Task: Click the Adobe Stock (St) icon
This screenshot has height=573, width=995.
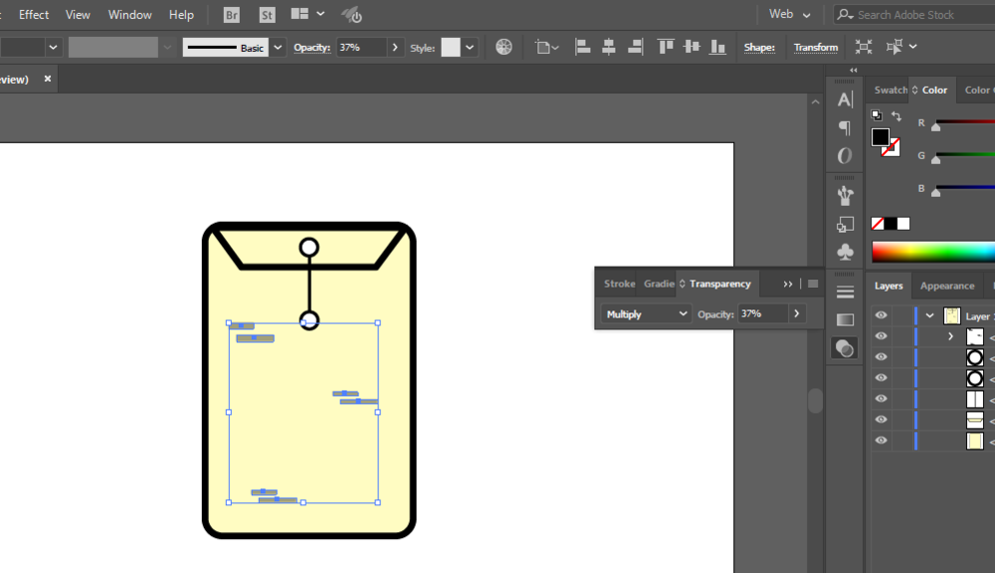Action: pyautogui.click(x=267, y=15)
